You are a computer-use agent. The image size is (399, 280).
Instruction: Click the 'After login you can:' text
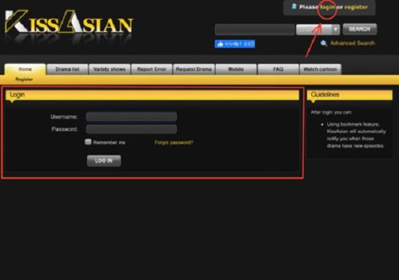click(332, 112)
